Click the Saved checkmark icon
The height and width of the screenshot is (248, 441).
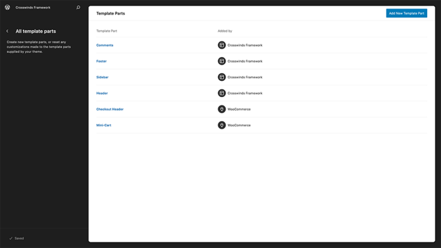coord(11,238)
